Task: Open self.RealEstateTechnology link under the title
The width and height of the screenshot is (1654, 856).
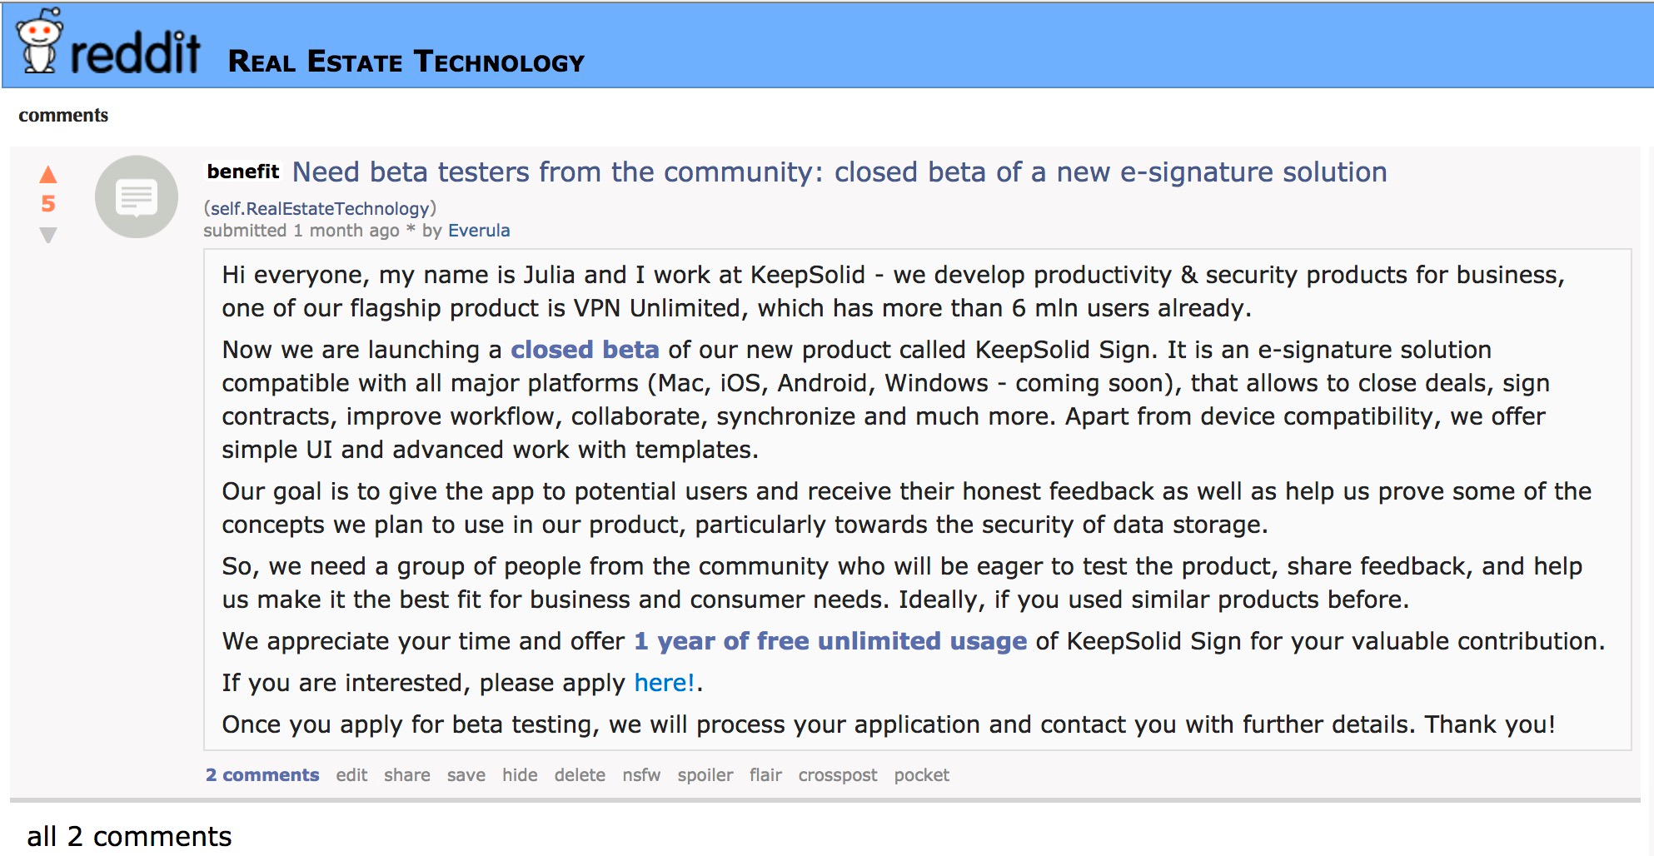Action: coord(319,208)
